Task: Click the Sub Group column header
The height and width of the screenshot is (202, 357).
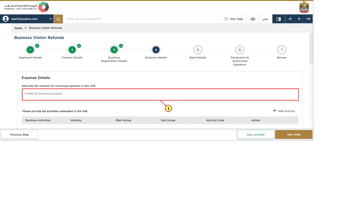Action: click(168, 120)
